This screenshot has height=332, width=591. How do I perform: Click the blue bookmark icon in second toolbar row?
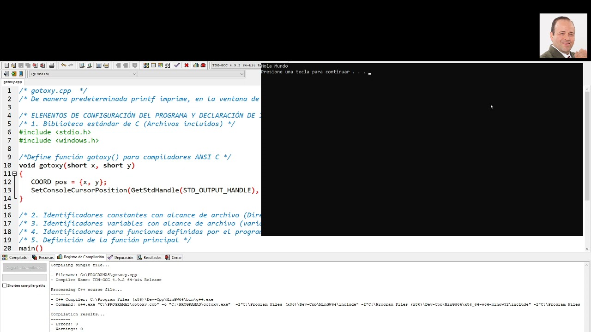[21, 74]
